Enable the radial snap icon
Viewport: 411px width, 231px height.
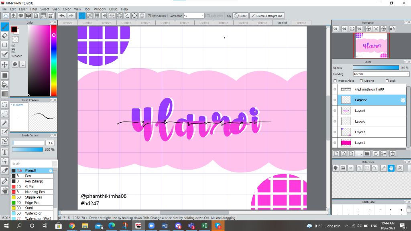(112, 16)
